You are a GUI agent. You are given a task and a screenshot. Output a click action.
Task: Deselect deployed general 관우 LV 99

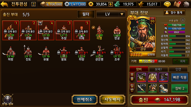[x=11, y=30]
